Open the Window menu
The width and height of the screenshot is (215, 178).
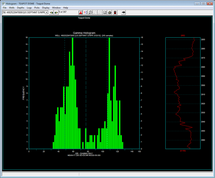coord(56,7)
